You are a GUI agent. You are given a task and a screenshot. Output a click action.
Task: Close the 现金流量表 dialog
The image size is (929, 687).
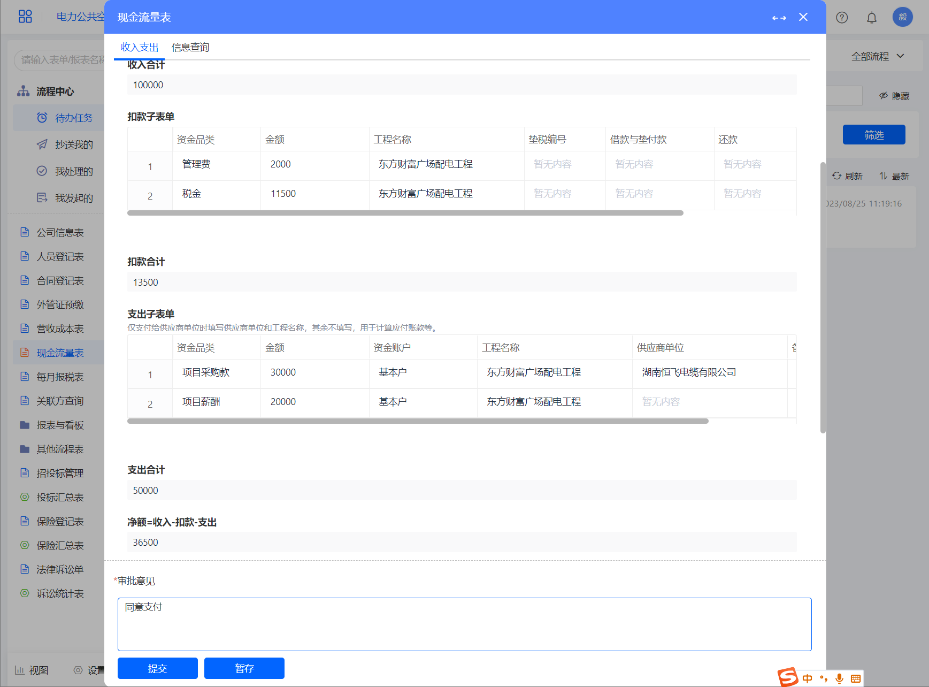[x=803, y=17]
